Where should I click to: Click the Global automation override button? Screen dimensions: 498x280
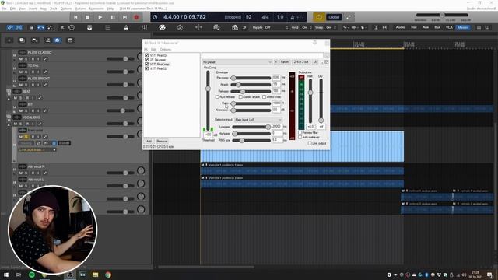pos(334,17)
